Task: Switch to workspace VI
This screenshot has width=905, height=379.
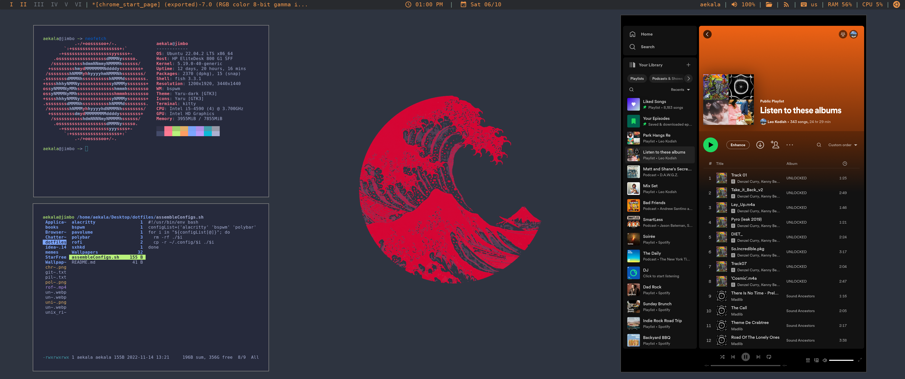Action: pyautogui.click(x=78, y=4)
